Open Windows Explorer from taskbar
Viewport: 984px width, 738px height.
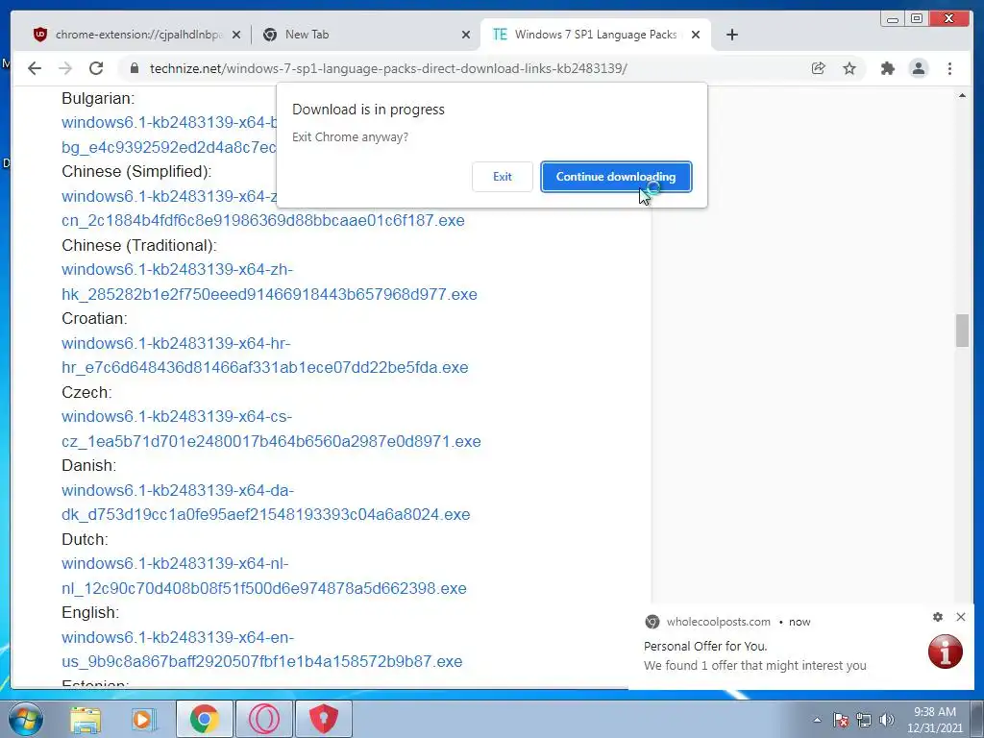(86, 719)
